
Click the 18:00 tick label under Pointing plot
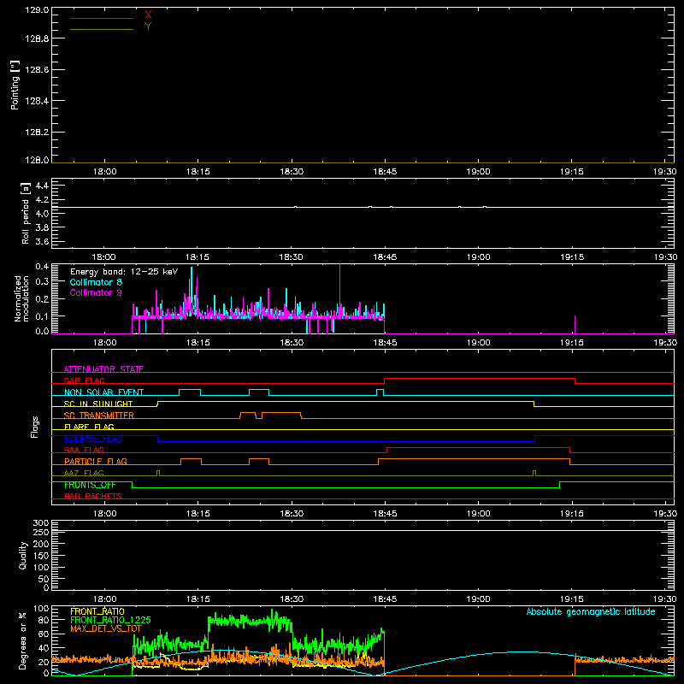point(104,172)
